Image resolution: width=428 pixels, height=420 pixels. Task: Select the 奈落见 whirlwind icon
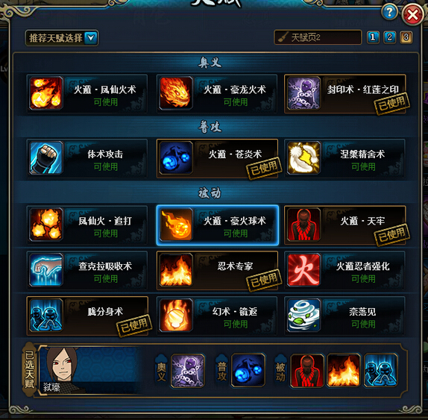point(303,315)
